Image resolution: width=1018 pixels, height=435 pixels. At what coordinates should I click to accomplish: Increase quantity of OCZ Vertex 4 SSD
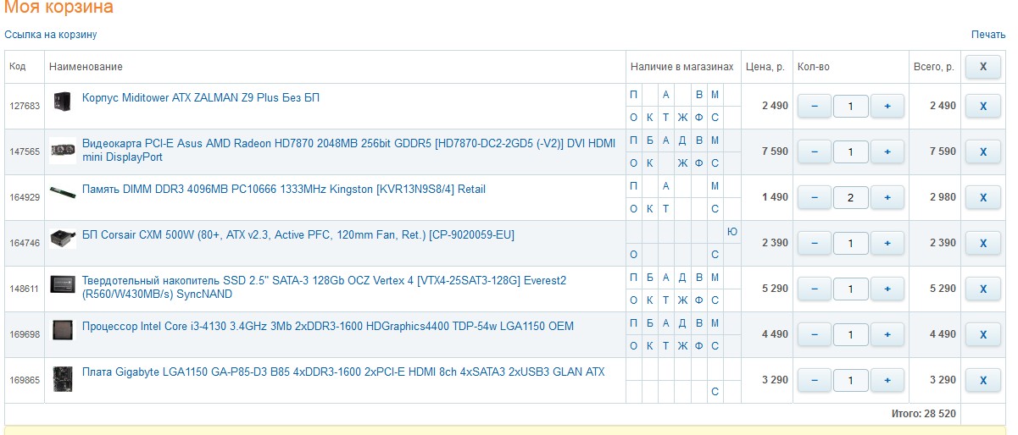pos(887,289)
